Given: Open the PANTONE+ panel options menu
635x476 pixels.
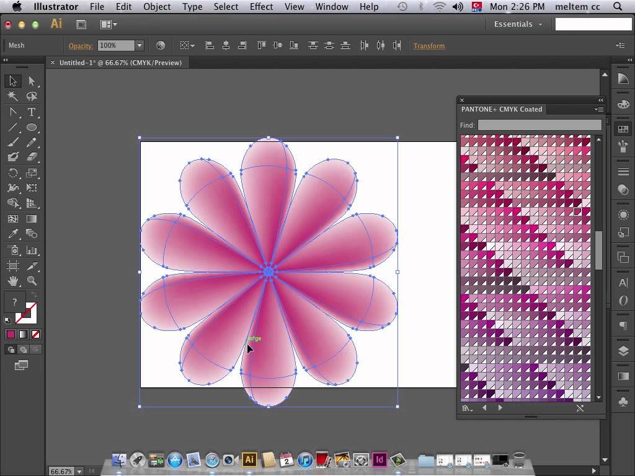Looking at the screenshot, I should click(599, 109).
